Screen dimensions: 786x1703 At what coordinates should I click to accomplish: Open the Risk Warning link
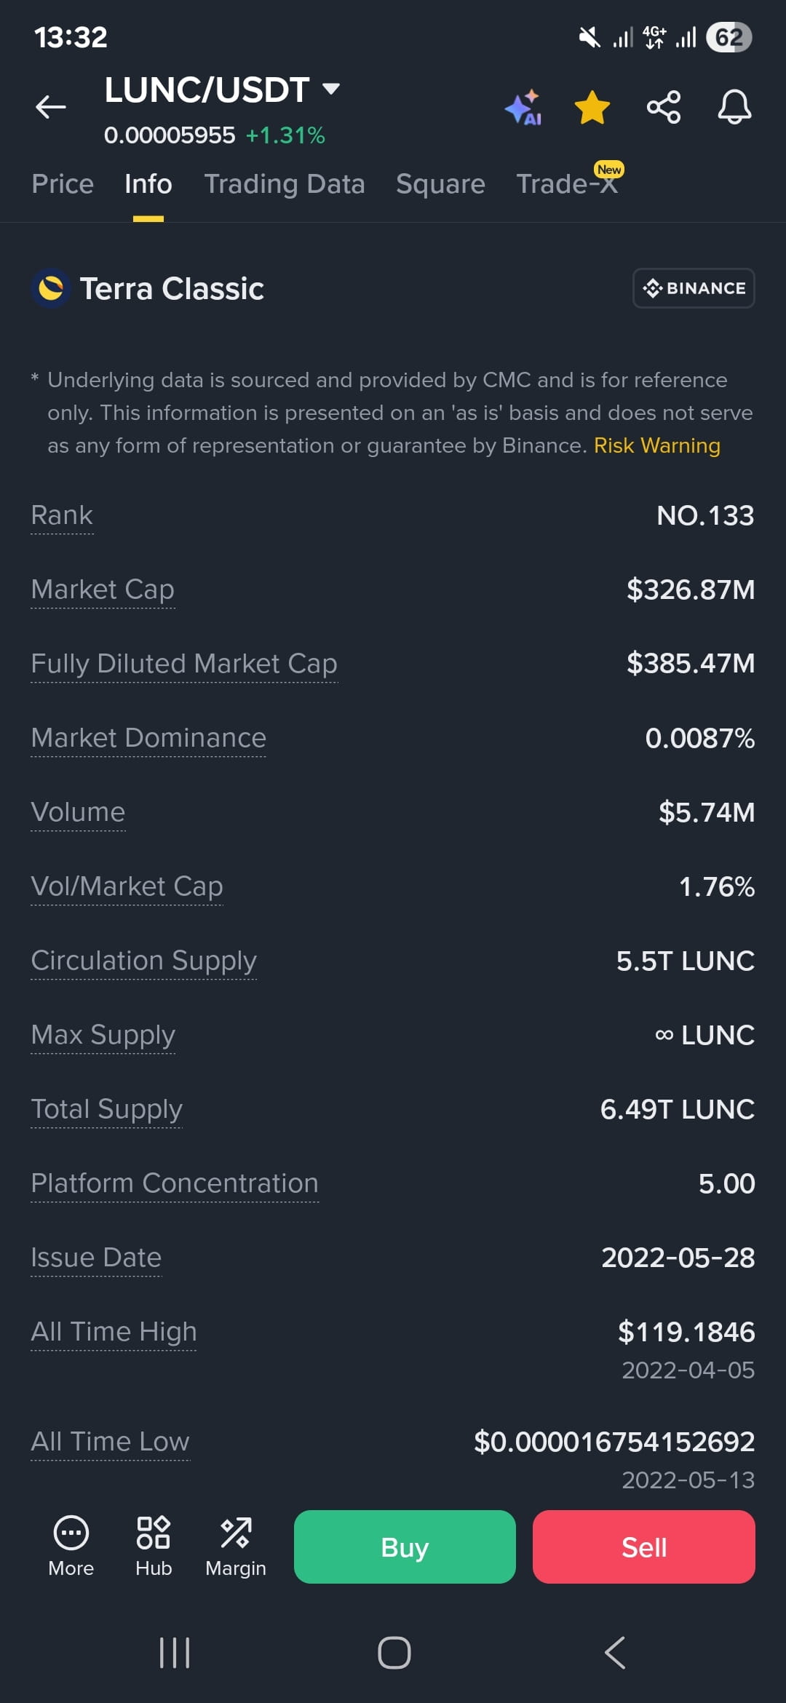click(657, 445)
